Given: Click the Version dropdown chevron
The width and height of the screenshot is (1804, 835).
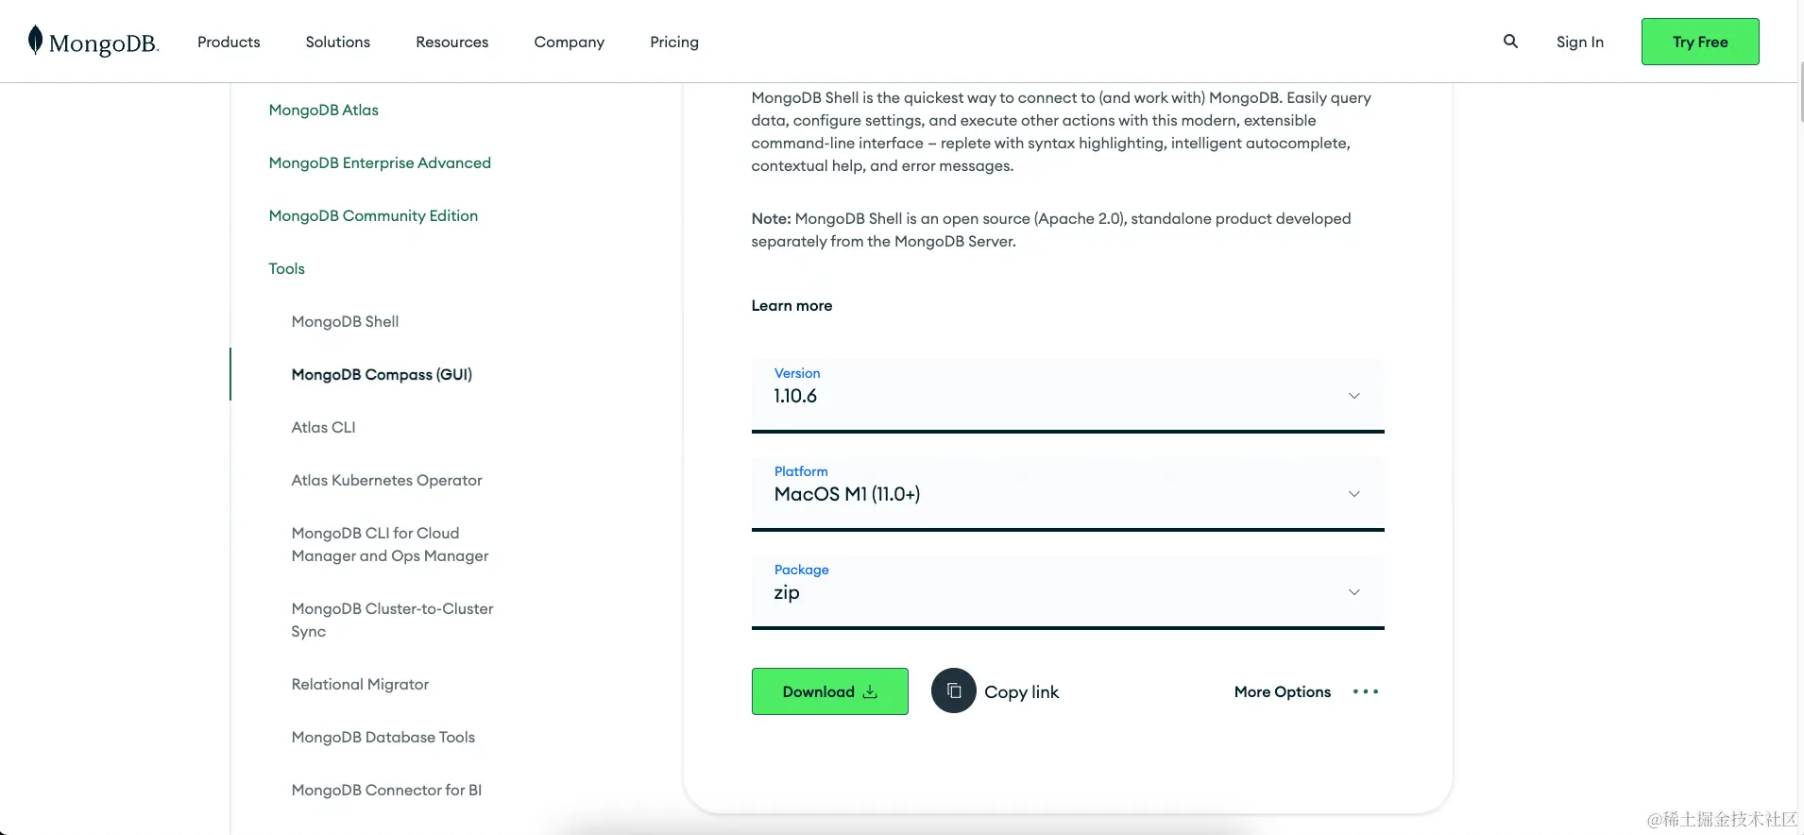Looking at the screenshot, I should [x=1354, y=395].
